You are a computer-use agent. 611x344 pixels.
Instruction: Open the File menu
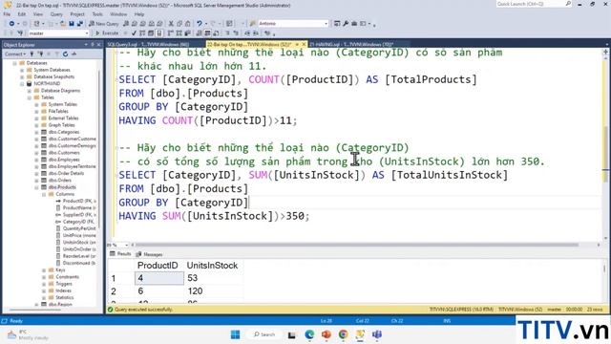click(x=7, y=14)
